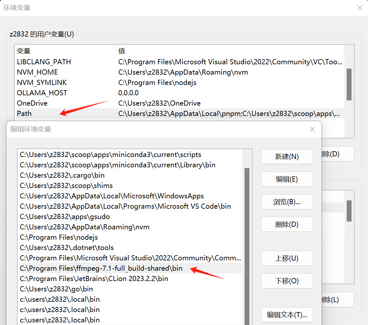This screenshot has width=368, height=325.
Task: Click the 上移(U) button
Action: [x=287, y=258]
